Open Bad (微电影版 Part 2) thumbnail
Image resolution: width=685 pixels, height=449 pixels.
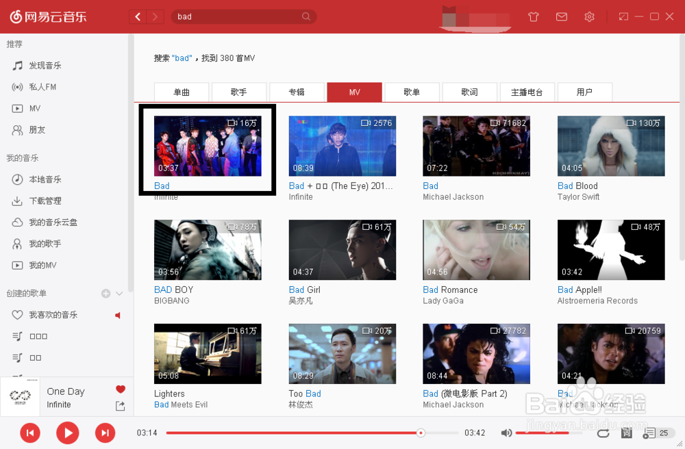[x=476, y=353]
